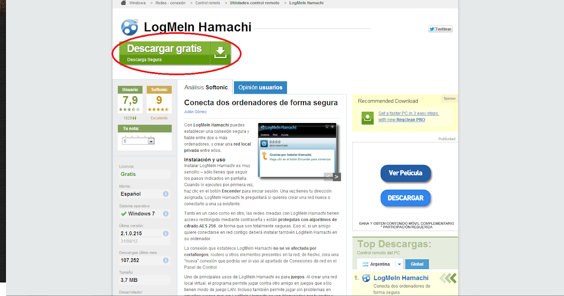
Task: Open author Julián Gómez link
Action: (x=195, y=112)
